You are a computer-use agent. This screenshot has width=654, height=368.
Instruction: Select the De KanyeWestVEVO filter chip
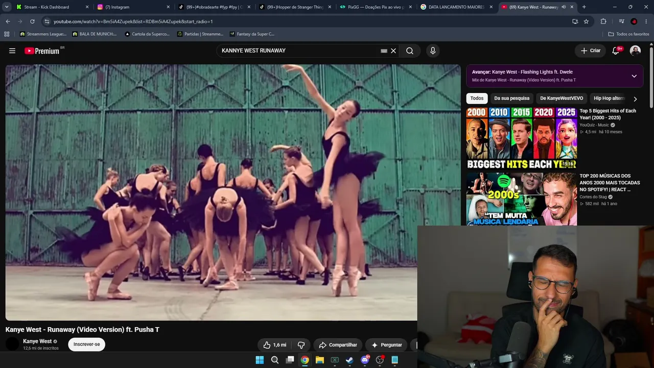pyautogui.click(x=562, y=98)
